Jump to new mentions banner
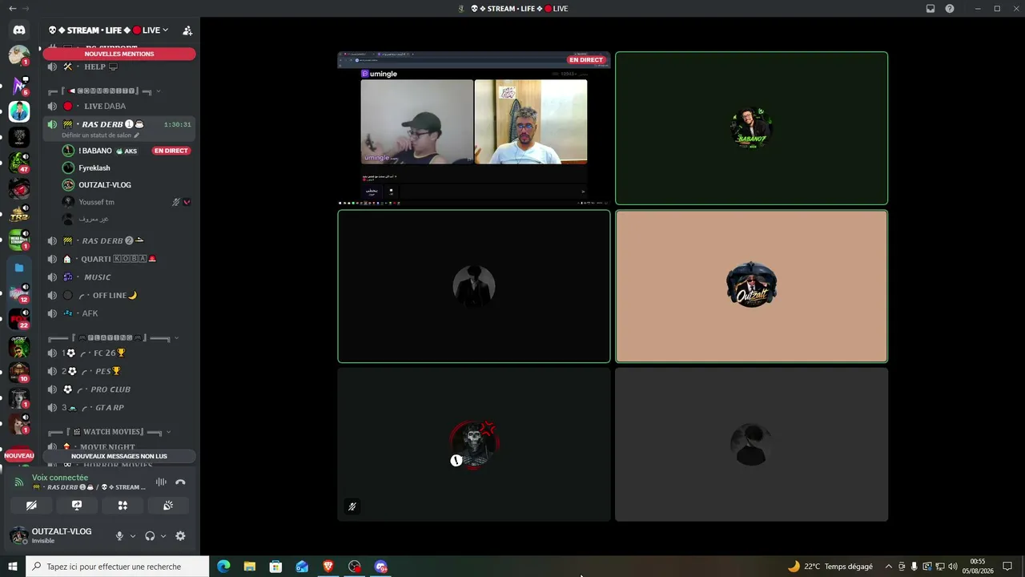The width and height of the screenshot is (1025, 577). [x=119, y=54]
